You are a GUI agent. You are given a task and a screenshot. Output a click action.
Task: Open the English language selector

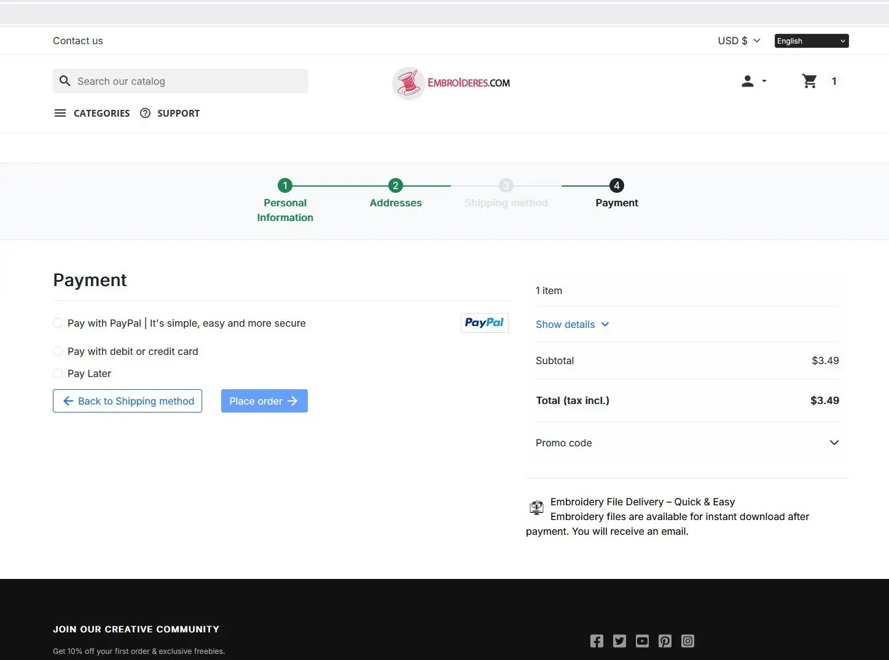(811, 41)
